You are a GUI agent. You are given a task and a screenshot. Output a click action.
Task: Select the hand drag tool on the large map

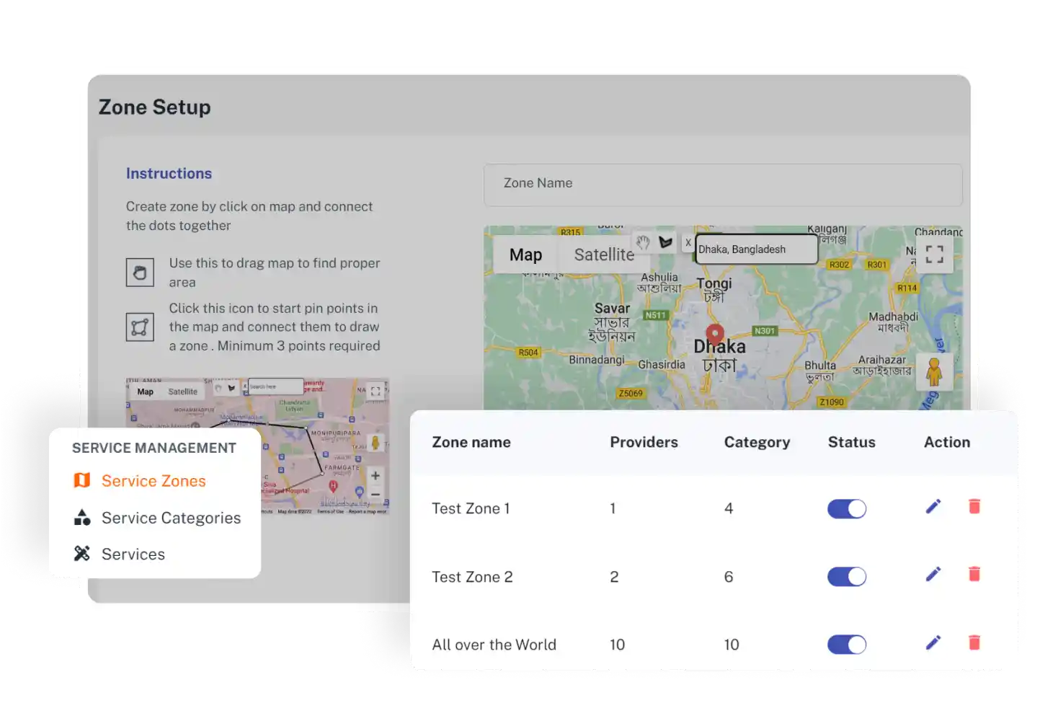coord(643,243)
